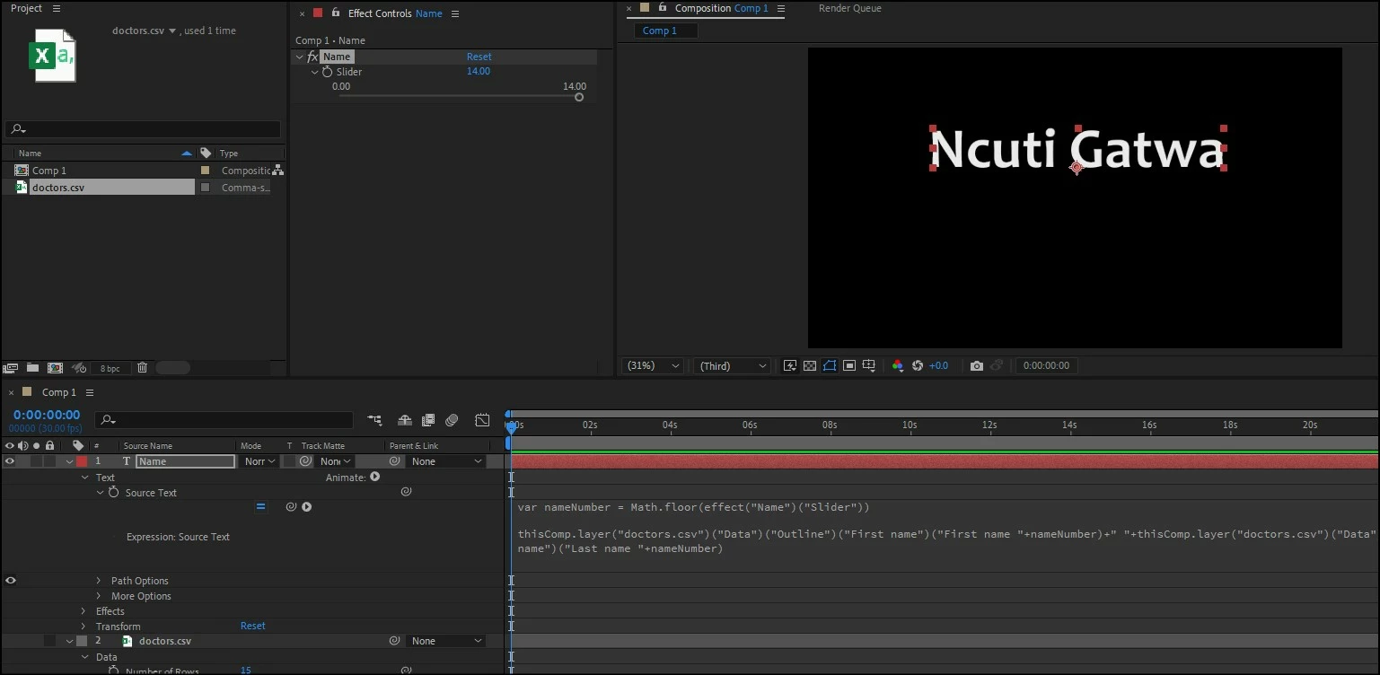Open blending Mode dropdown for Name layer

tap(259, 461)
